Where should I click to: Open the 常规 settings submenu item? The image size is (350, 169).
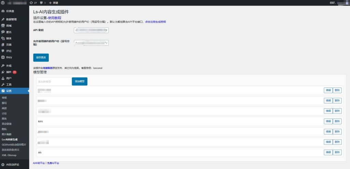4,98
